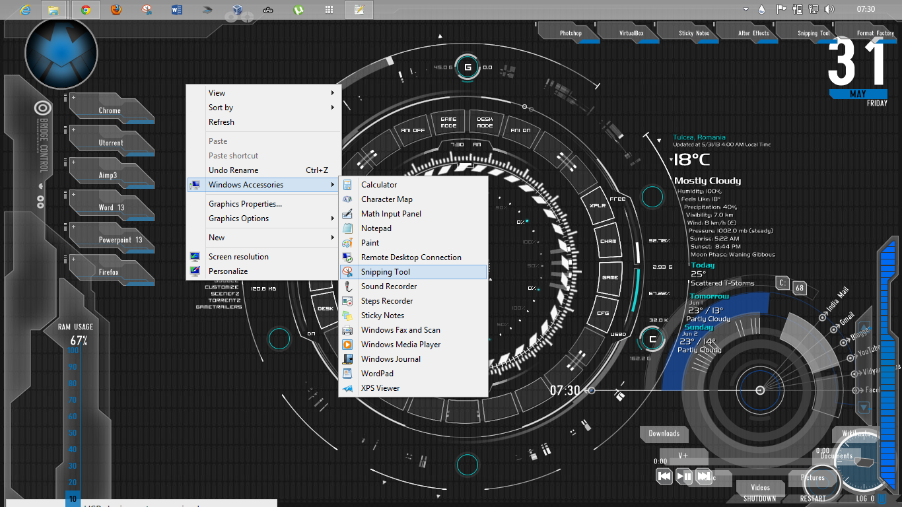Show hidden system tray icons arrow
The image size is (902, 507).
coord(746,9)
